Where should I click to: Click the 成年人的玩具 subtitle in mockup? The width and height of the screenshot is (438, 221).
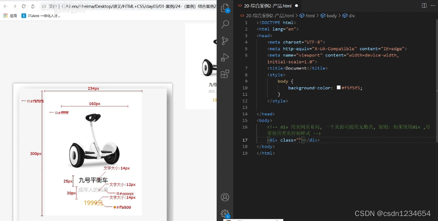click(x=93, y=190)
